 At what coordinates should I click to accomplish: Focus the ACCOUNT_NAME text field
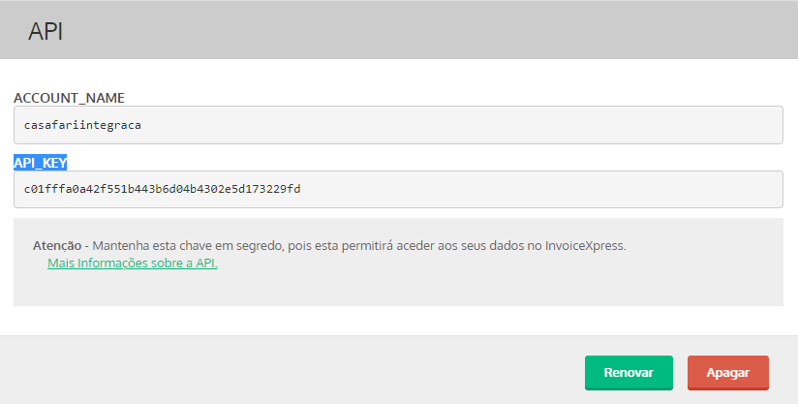397,125
